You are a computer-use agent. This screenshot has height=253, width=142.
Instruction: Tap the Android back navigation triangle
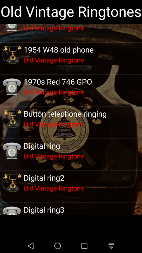(31, 246)
